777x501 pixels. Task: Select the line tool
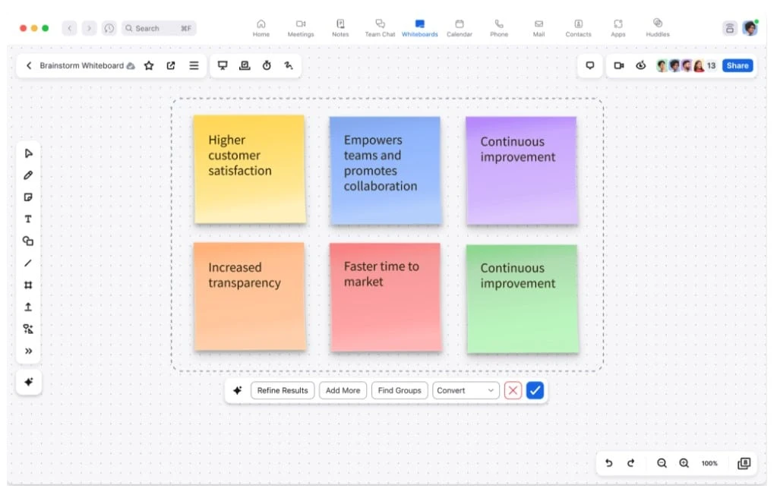pyautogui.click(x=28, y=263)
